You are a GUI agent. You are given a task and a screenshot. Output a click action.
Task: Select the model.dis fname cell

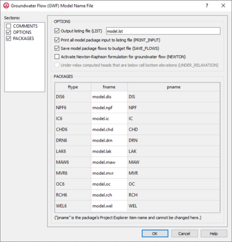(109, 97)
